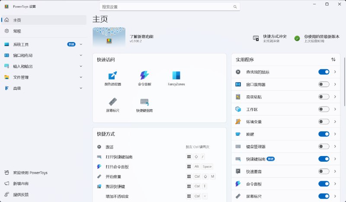The image size is (346, 202).
Task: Click the search magnifier icon
Action: coord(235,7)
